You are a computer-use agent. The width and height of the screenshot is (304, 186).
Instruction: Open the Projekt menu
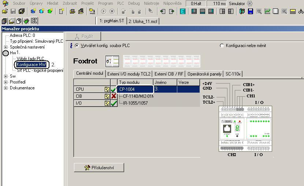coord(88,3)
